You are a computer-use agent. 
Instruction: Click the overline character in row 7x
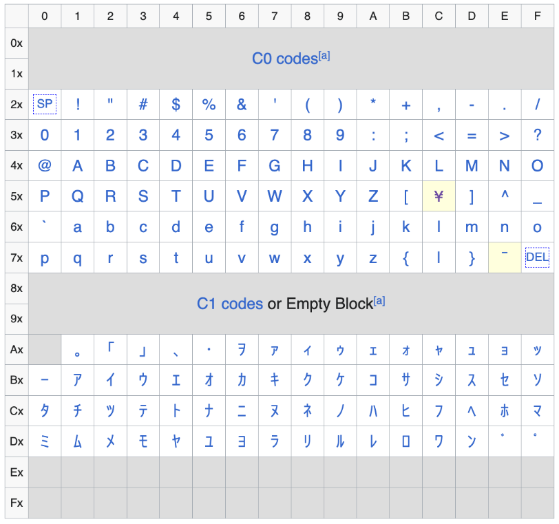click(x=505, y=255)
